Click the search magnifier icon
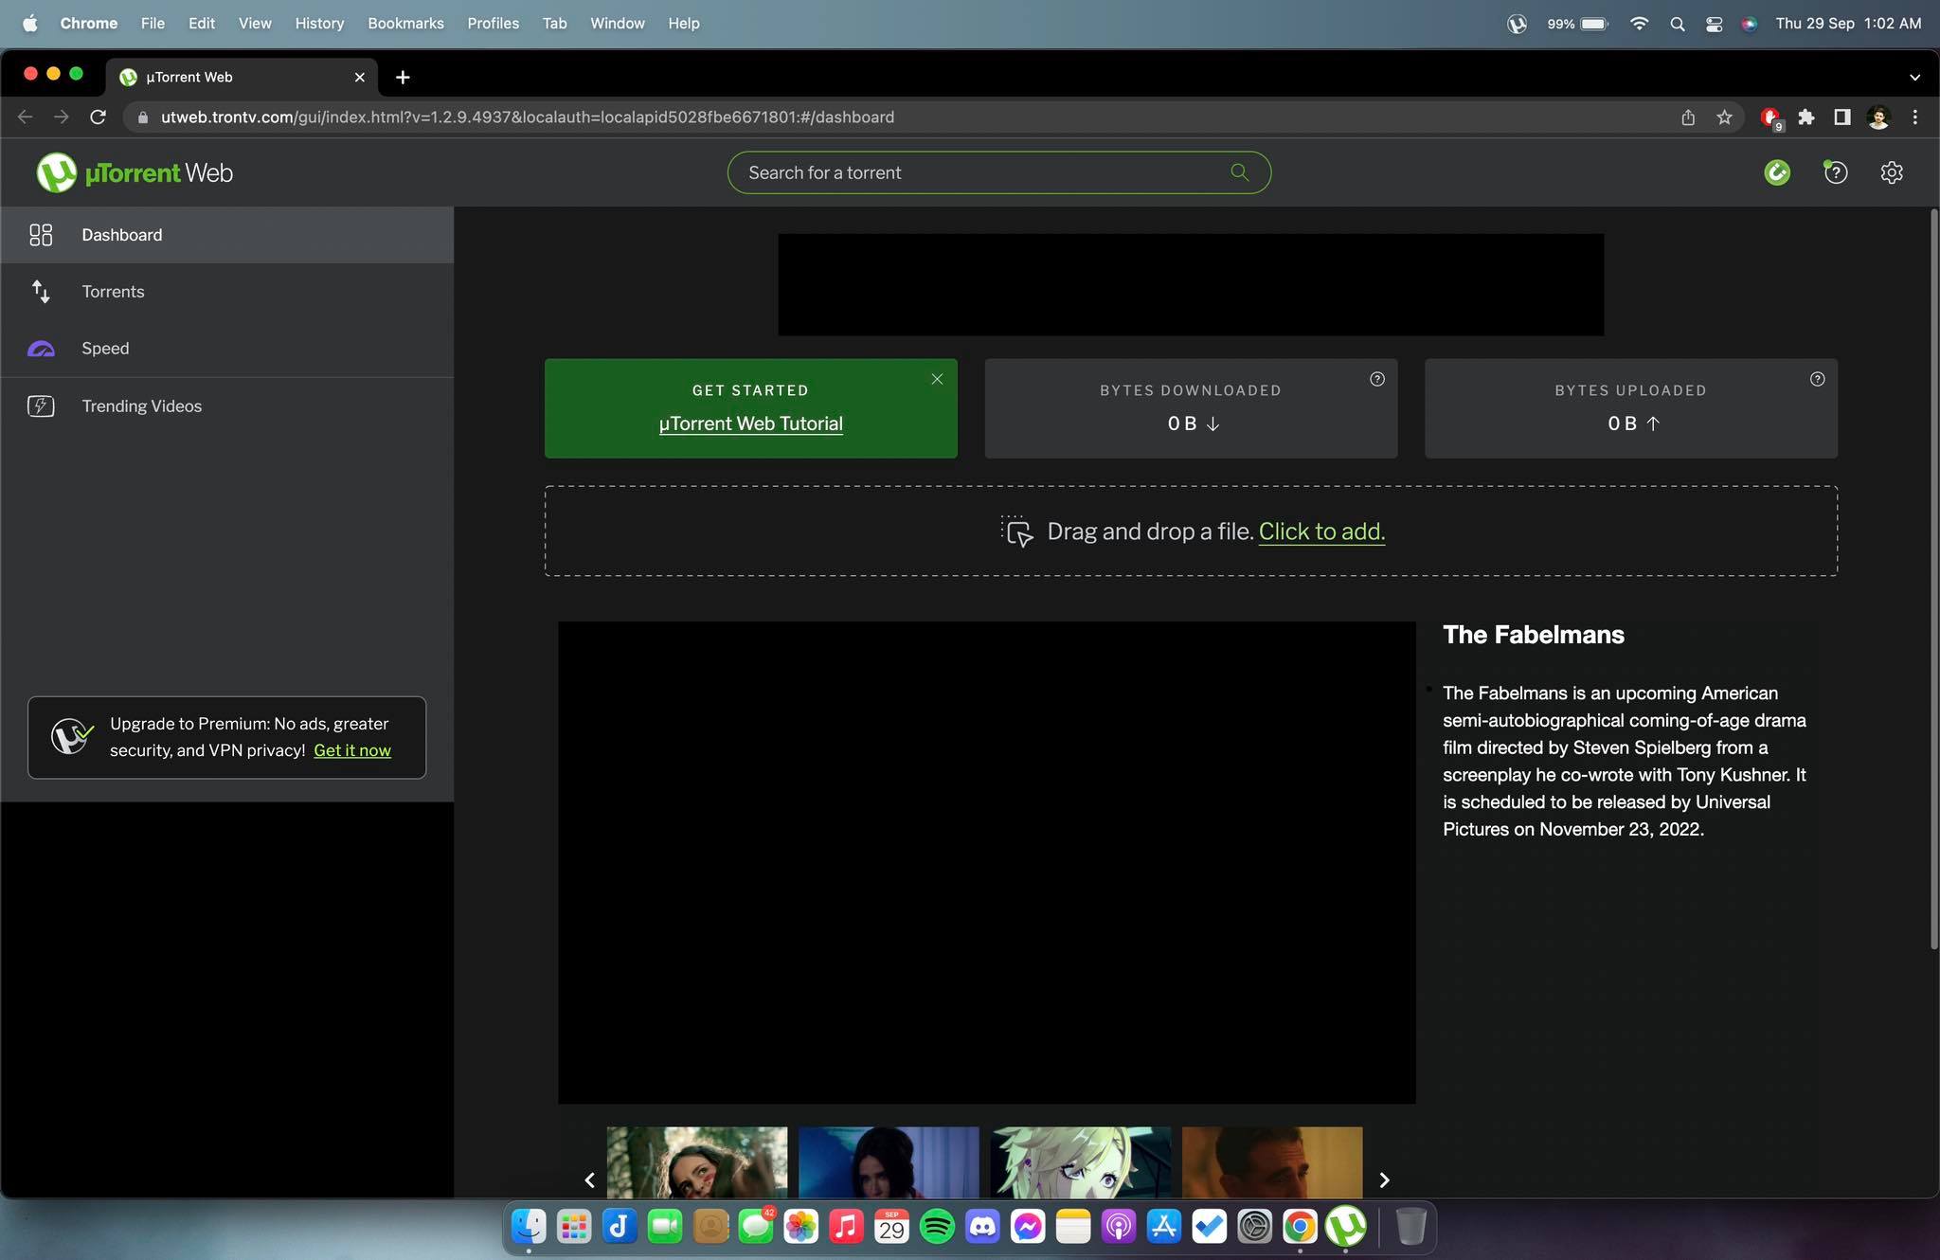Viewport: 1940px width, 1260px height. pos(1239,172)
